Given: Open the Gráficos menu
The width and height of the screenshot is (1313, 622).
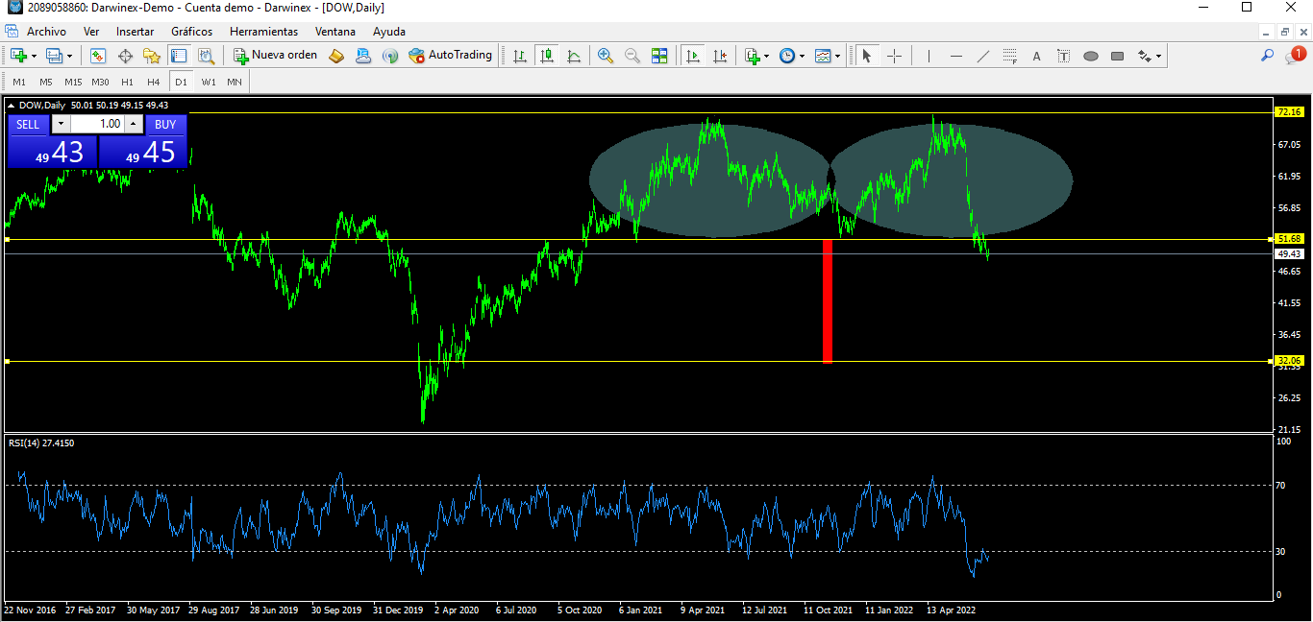Looking at the screenshot, I should [191, 31].
